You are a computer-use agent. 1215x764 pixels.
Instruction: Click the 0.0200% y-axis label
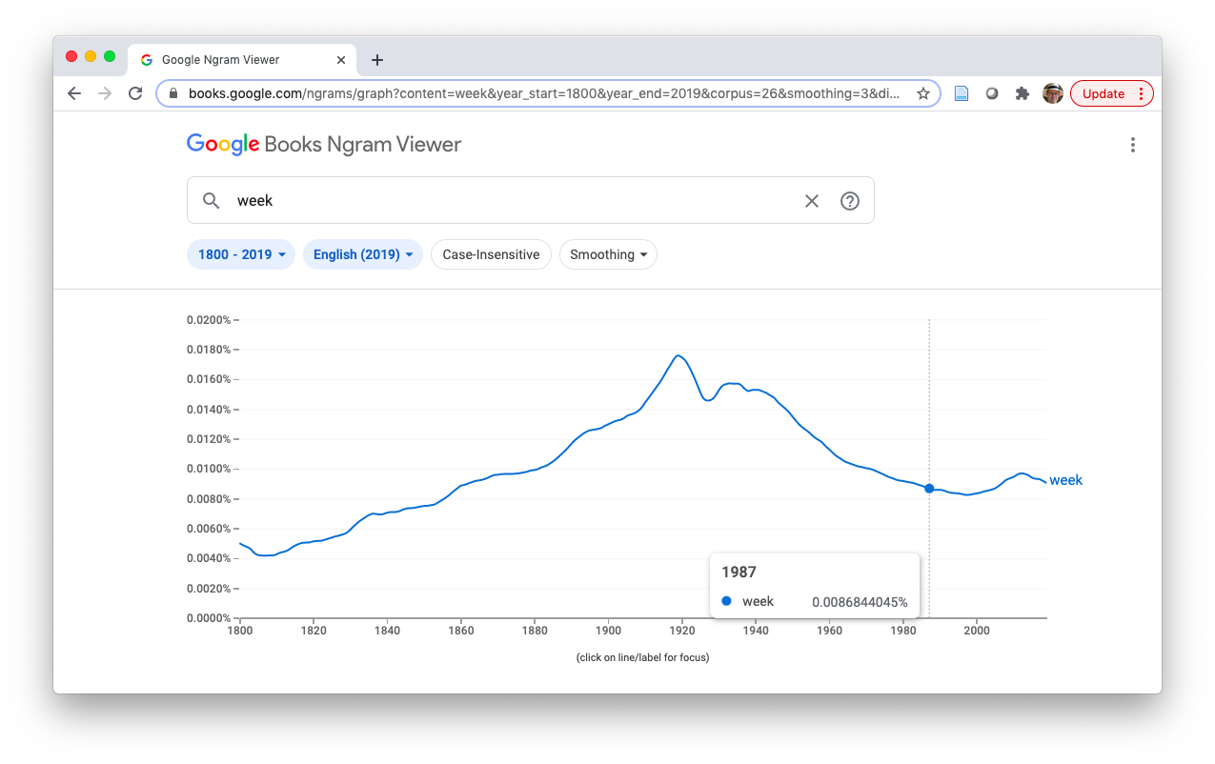209,320
